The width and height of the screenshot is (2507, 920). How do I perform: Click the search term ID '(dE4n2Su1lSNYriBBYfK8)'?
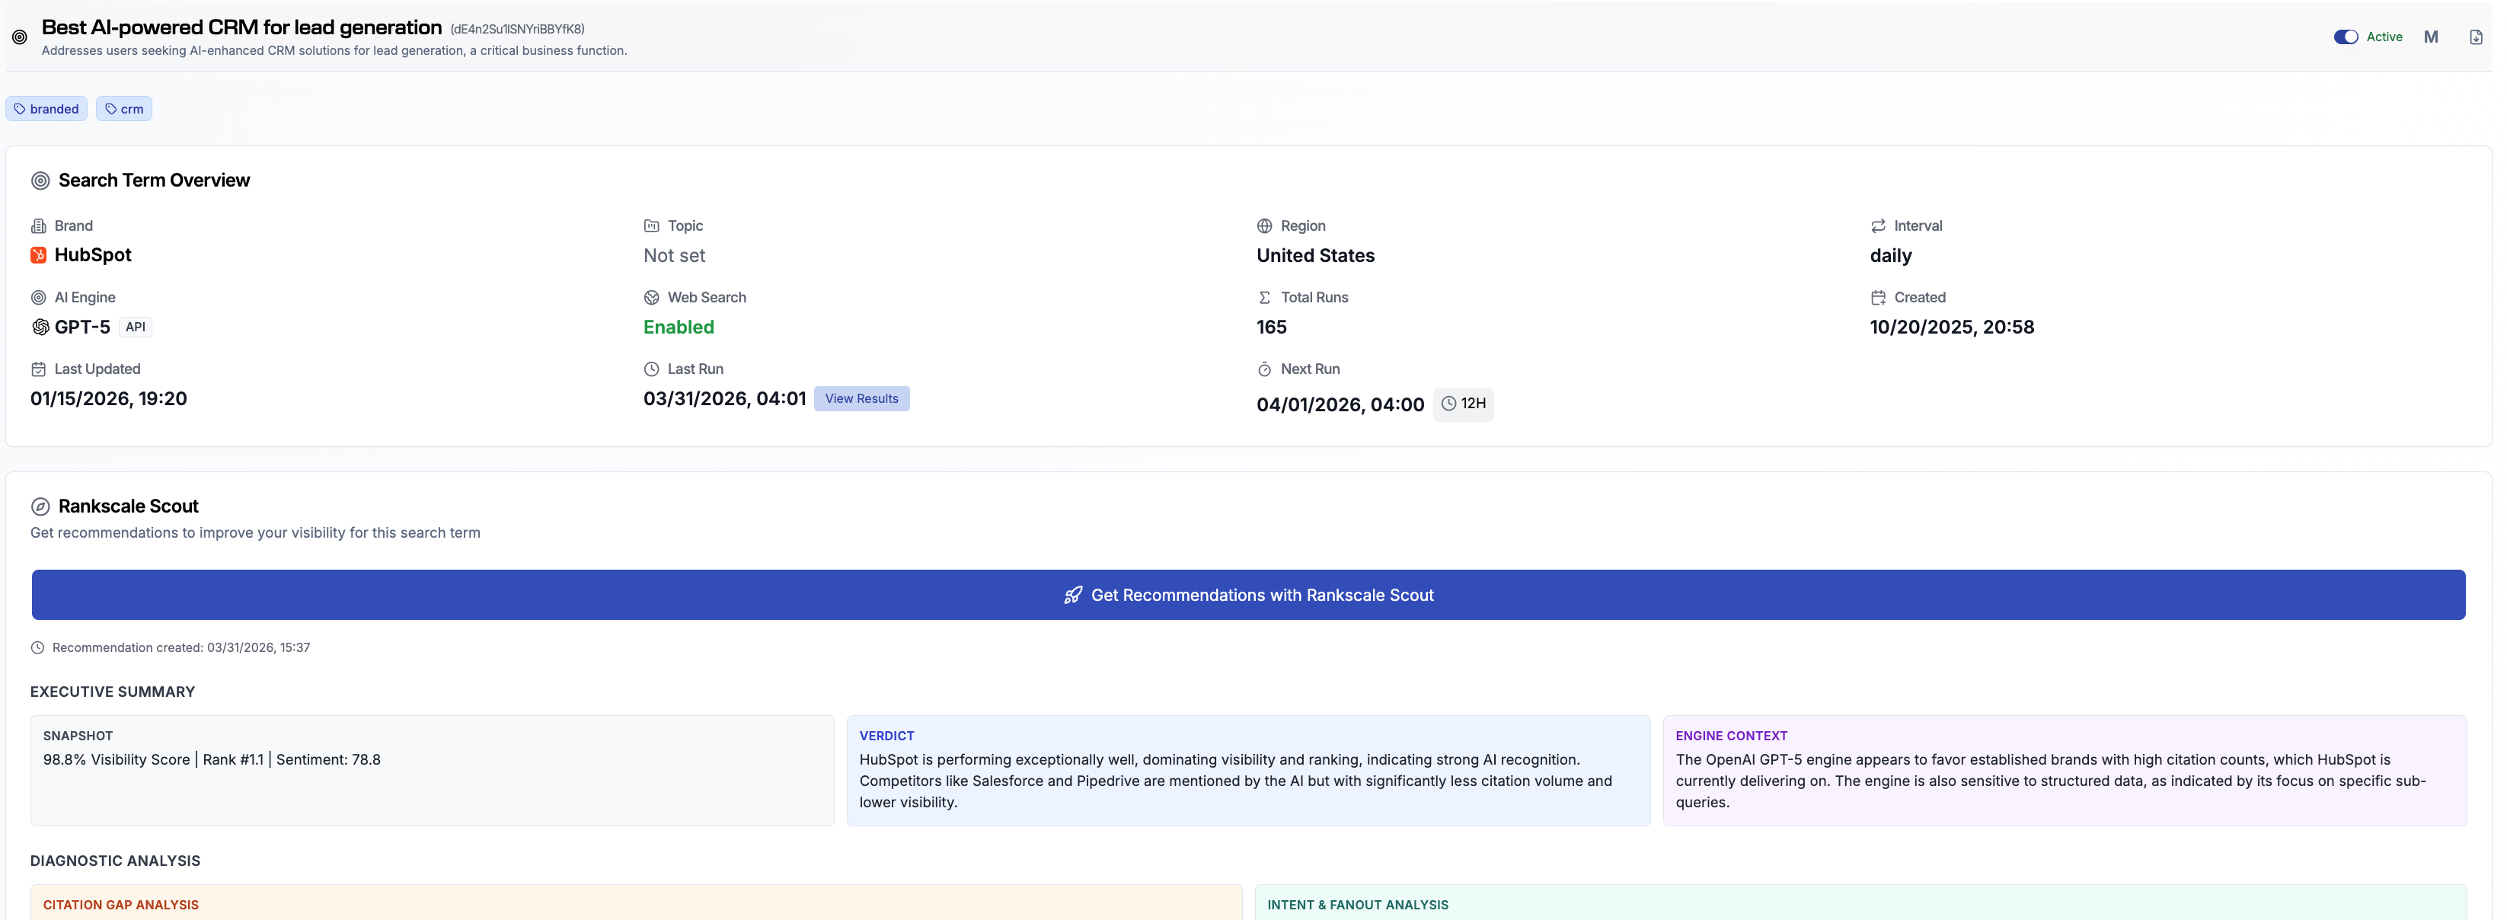pyautogui.click(x=518, y=29)
